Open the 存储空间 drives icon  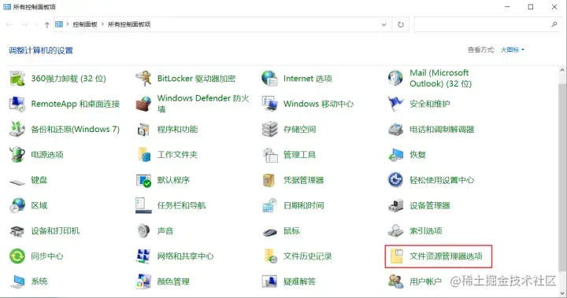(x=269, y=129)
